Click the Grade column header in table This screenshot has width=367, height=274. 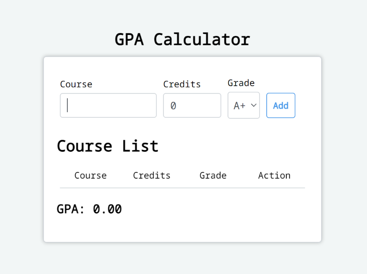click(213, 175)
